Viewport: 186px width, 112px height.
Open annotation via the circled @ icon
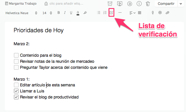[x=129, y=4]
